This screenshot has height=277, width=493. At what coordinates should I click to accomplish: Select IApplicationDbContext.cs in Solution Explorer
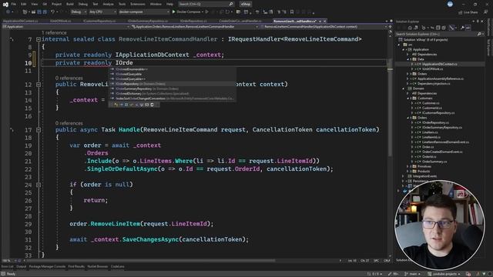pyautogui.click(x=440, y=64)
